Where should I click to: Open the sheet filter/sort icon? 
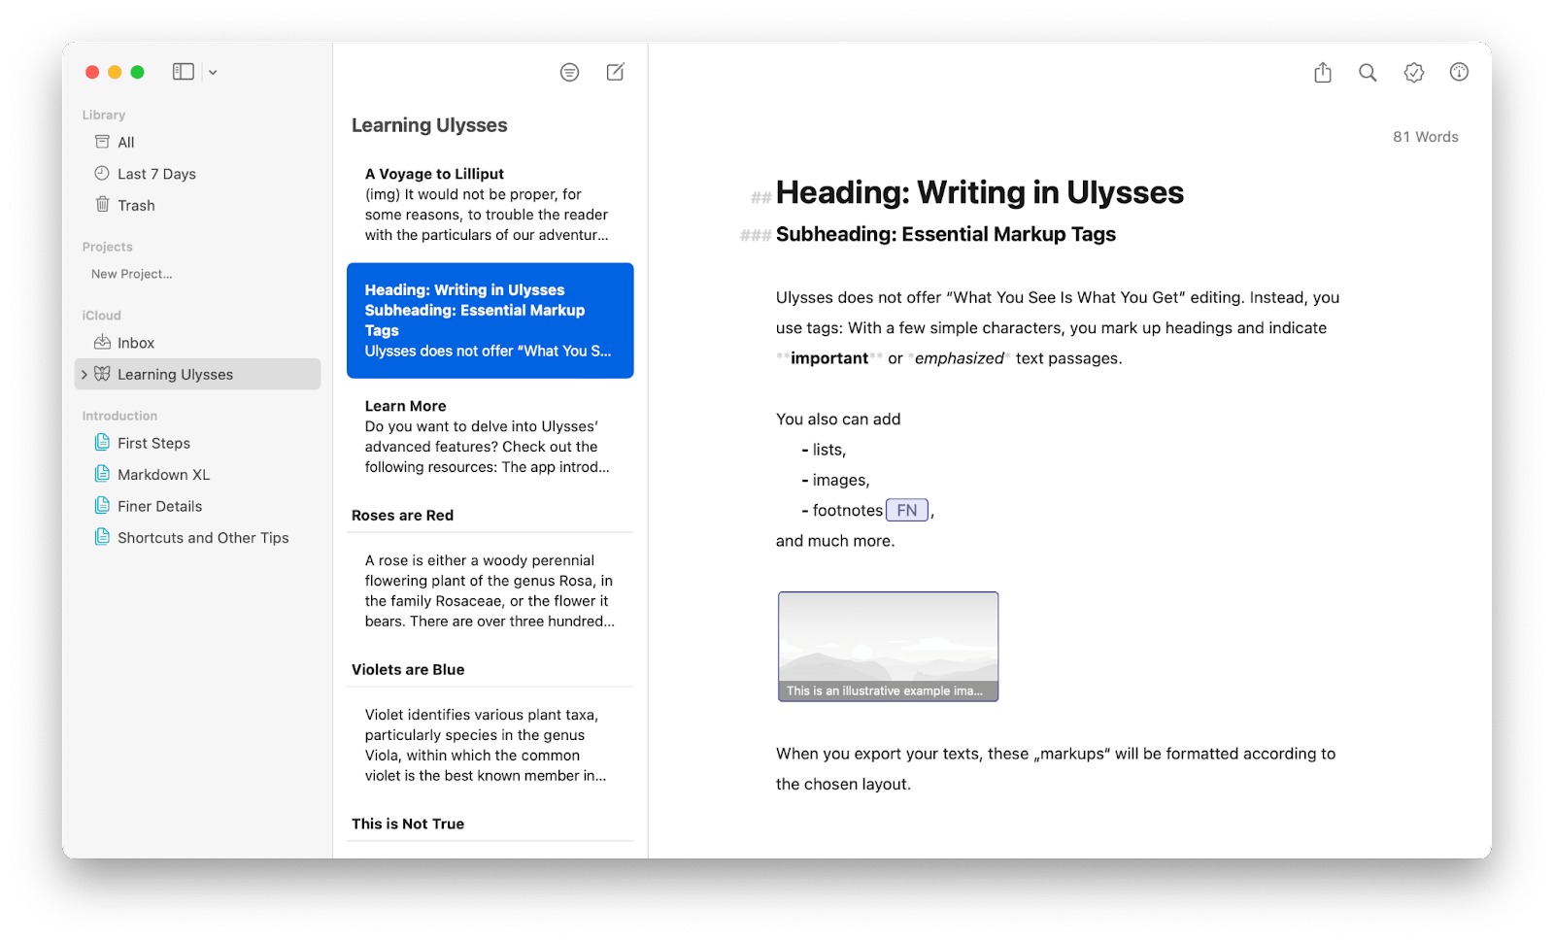(x=569, y=72)
